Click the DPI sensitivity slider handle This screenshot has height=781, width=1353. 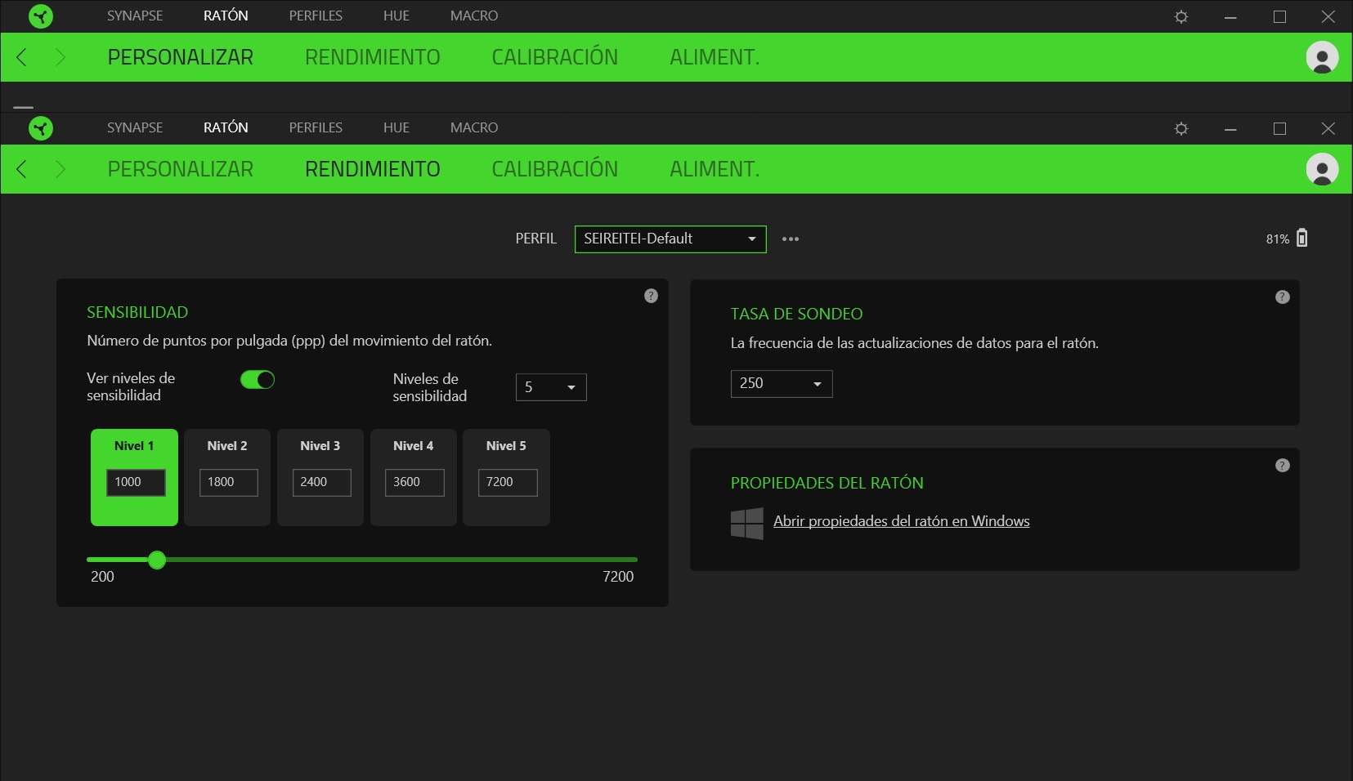tap(157, 560)
